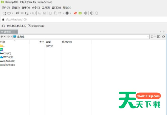Viewport: 167px width, 115px height.
Task: Select the colorful app icon entry
Action: (x=2, y=50)
